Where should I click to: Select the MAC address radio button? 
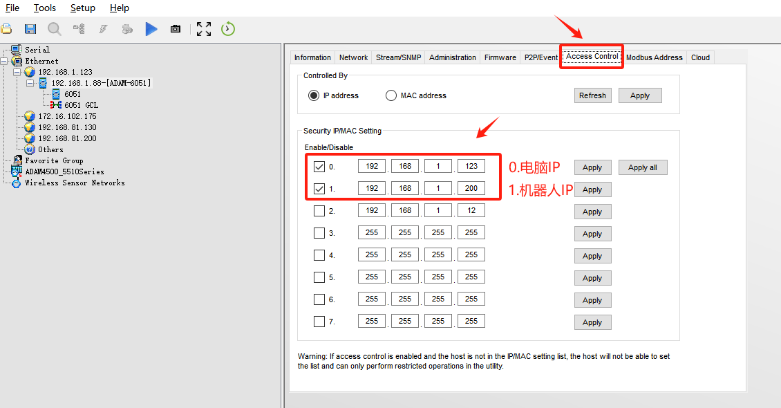(x=391, y=95)
